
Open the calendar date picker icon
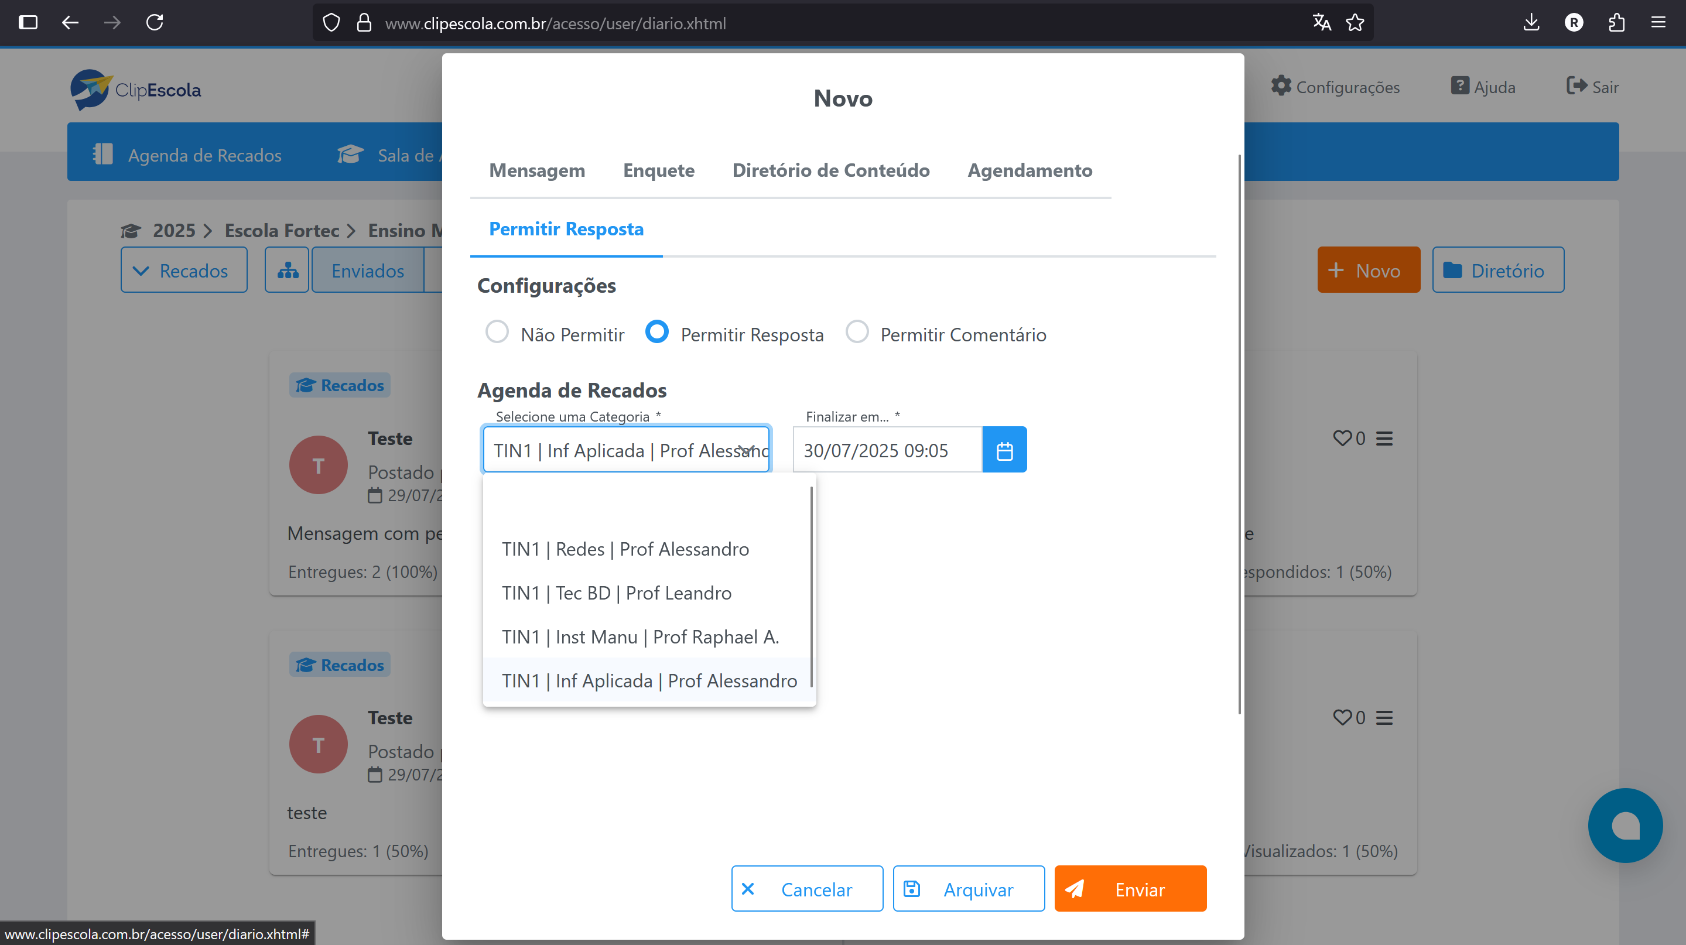pyautogui.click(x=1004, y=450)
